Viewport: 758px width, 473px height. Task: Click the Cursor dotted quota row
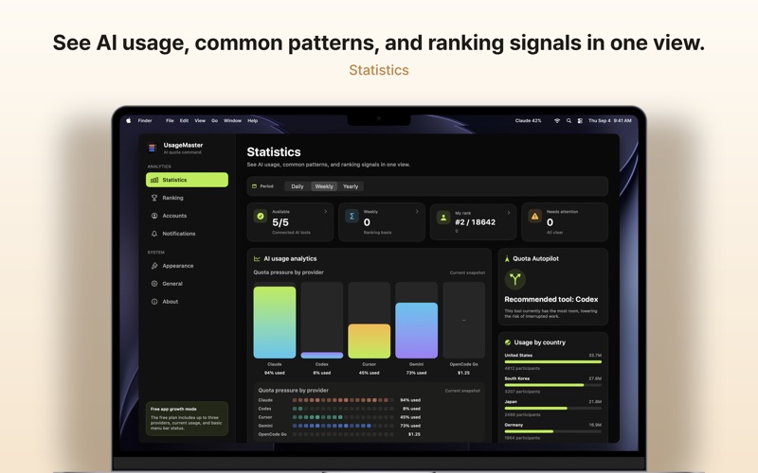(343, 417)
